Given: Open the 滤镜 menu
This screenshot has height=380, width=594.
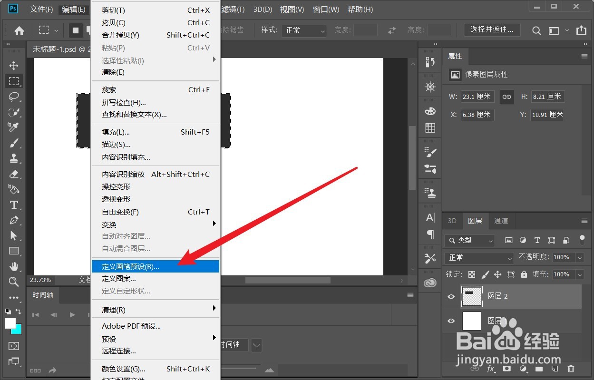Looking at the screenshot, I should click(x=233, y=9).
